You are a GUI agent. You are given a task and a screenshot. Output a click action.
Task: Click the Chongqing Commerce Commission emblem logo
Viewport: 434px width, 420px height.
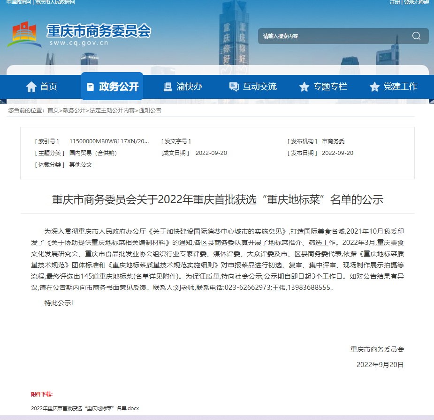click(24, 35)
